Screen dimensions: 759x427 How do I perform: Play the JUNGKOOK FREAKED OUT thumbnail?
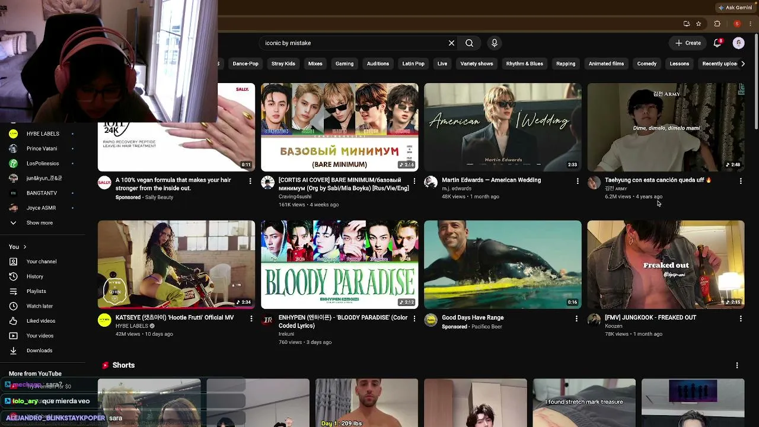click(x=666, y=265)
